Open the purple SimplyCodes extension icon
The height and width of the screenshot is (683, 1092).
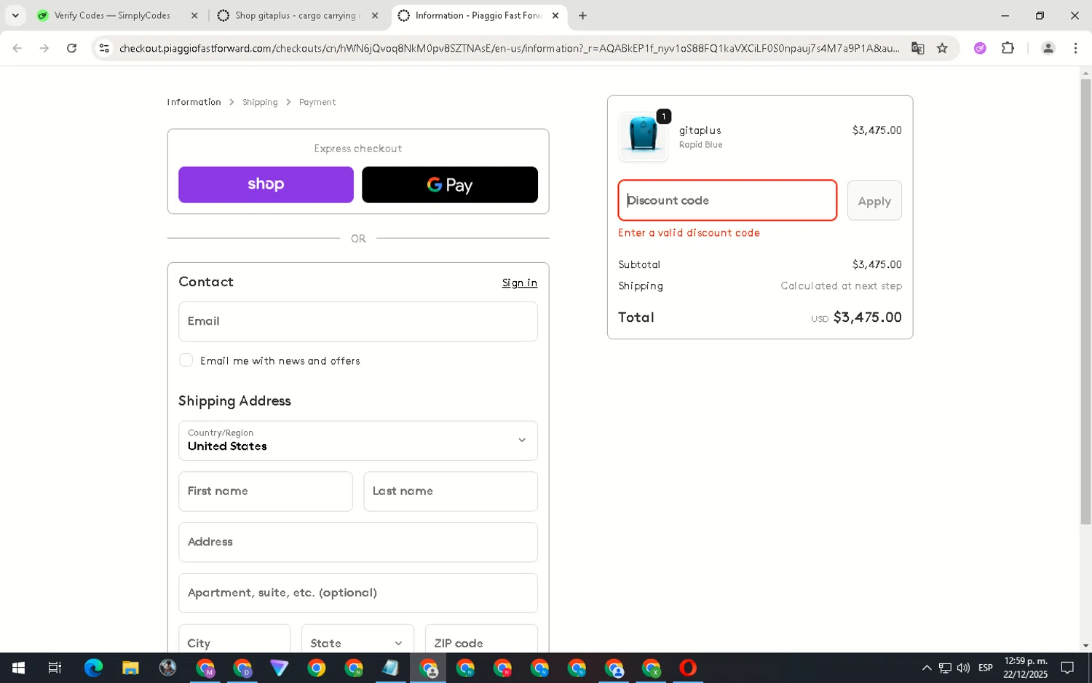point(980,48)
